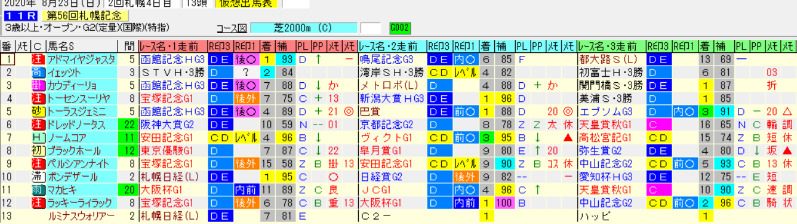Click the 巴賞 race cell

click(392, 112)
